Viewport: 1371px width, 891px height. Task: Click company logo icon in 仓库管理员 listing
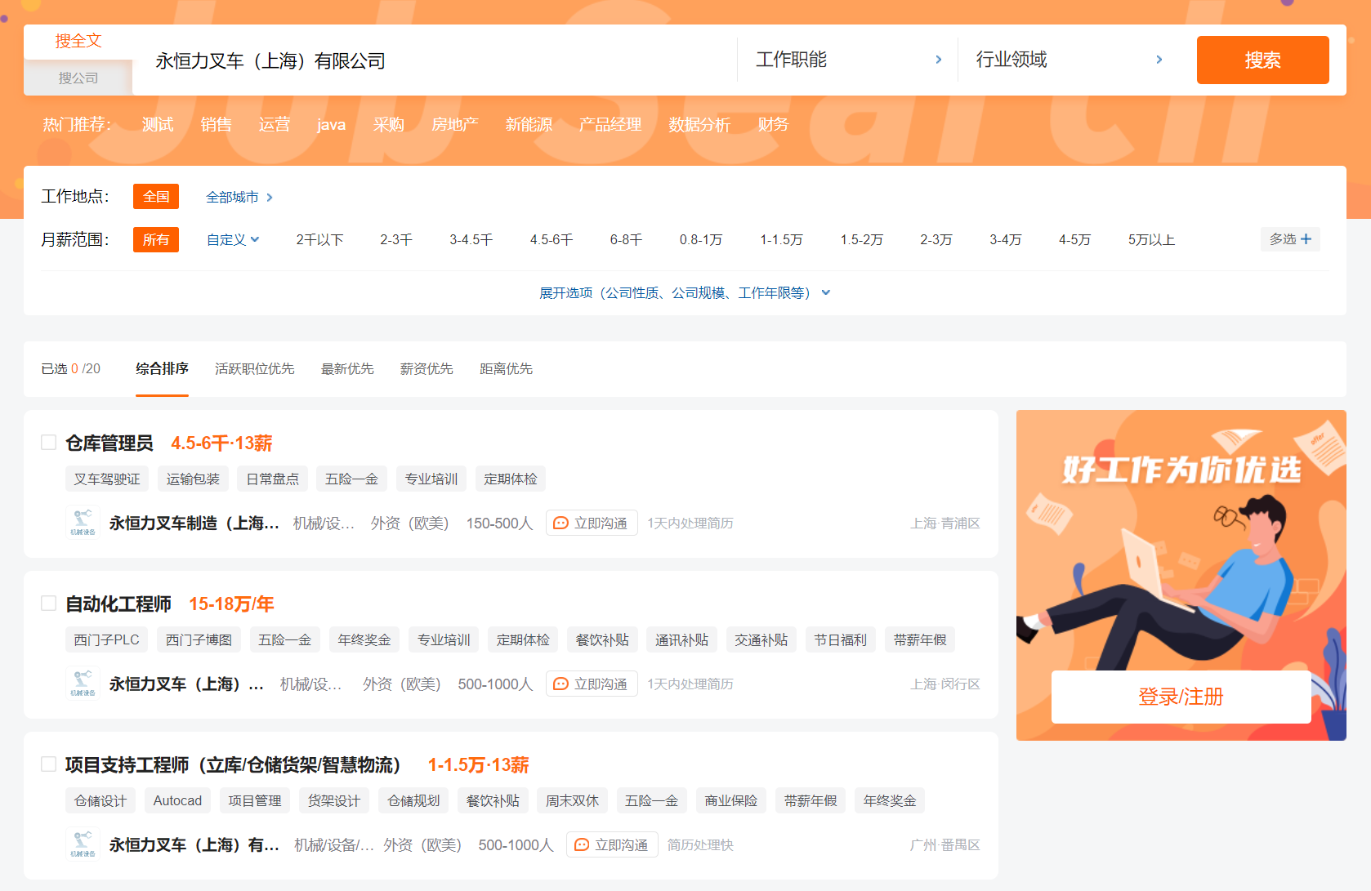point(83,523)
